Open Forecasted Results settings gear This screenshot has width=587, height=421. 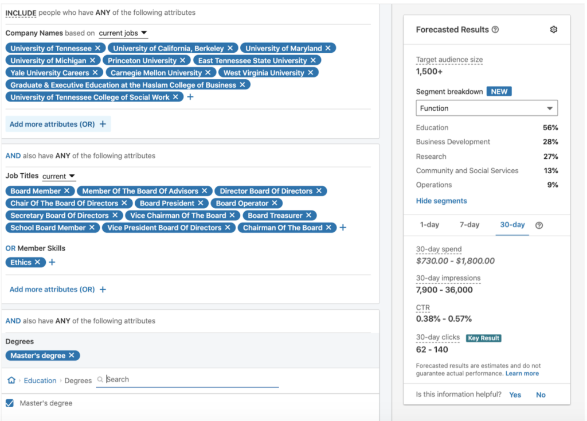coord(553,30)
